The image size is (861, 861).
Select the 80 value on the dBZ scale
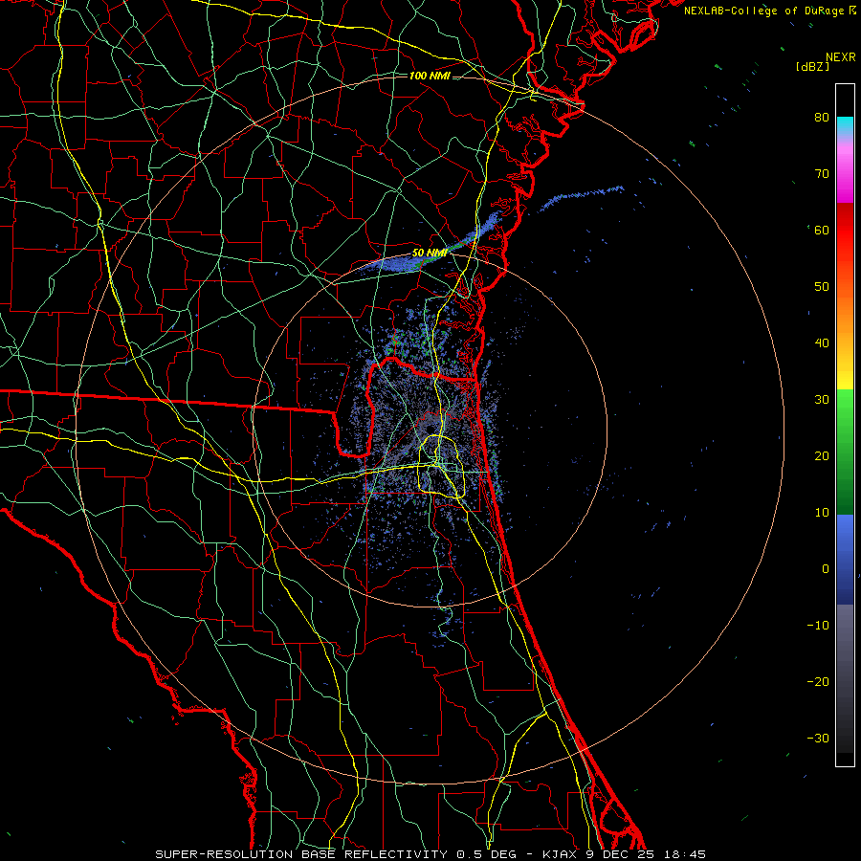822,117
